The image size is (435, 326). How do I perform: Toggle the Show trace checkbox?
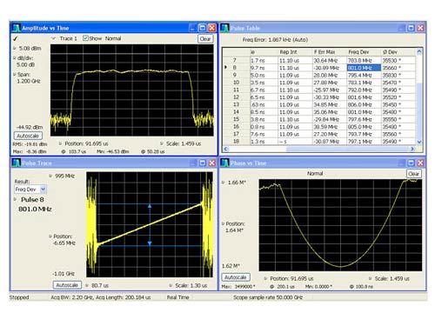(85, 38)
